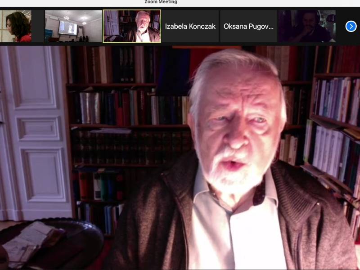The image size is (360, 270).
Task: Select thumbnail of woman in red top
Action: [x=16, y=26]
